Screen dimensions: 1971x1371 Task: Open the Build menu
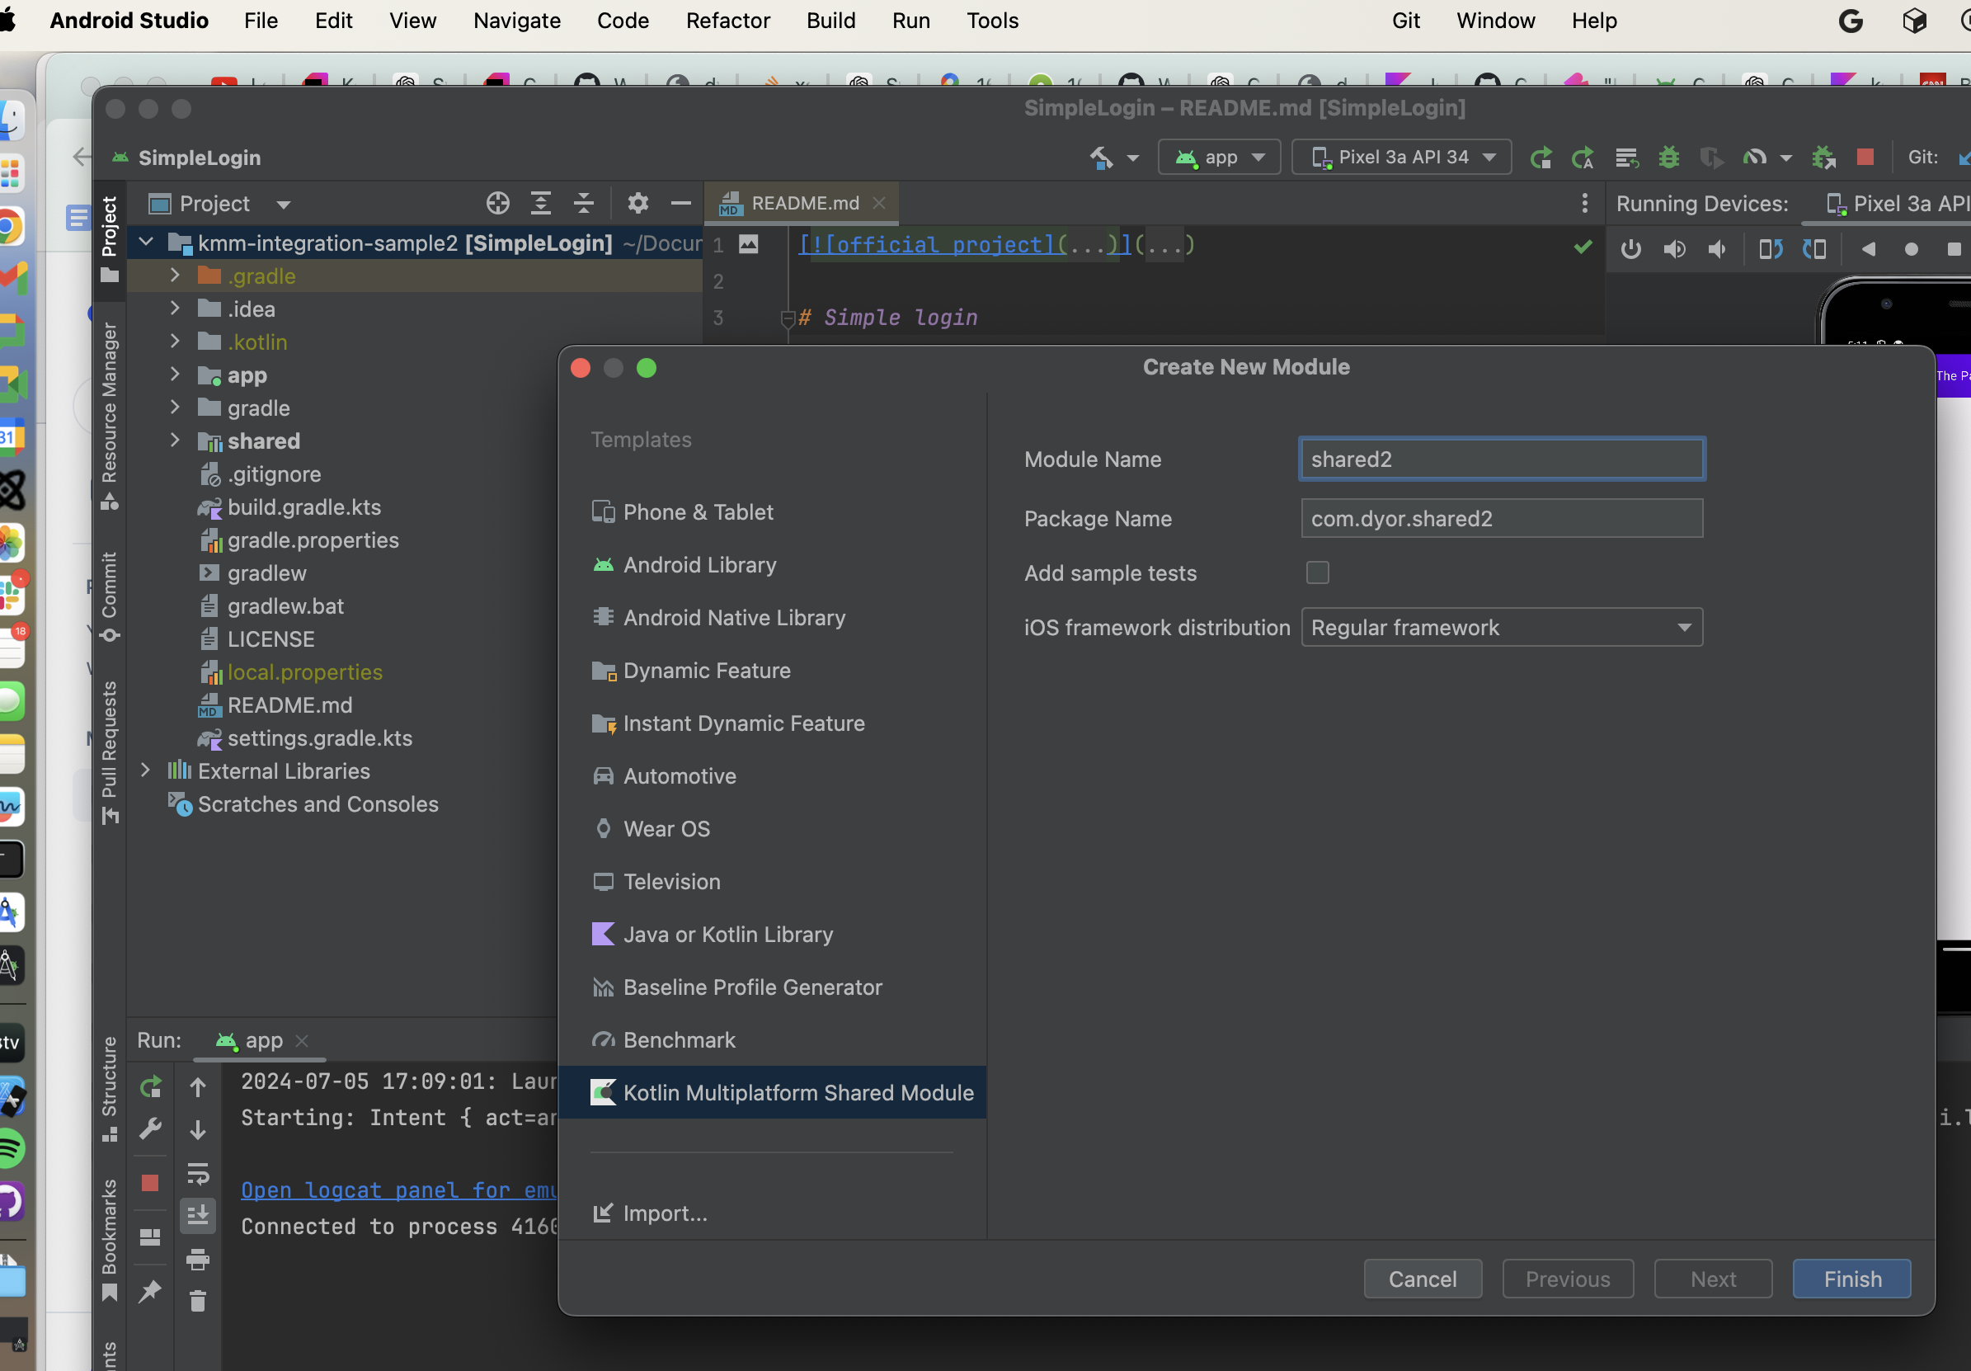tap(830, 21)
